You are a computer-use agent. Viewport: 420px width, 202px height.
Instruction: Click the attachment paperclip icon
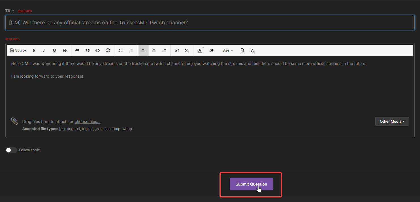point(14,121)
